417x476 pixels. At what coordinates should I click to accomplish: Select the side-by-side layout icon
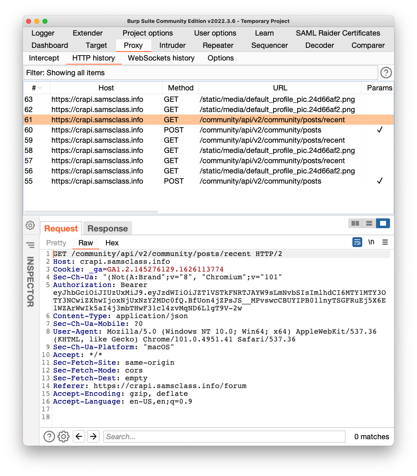355,223
